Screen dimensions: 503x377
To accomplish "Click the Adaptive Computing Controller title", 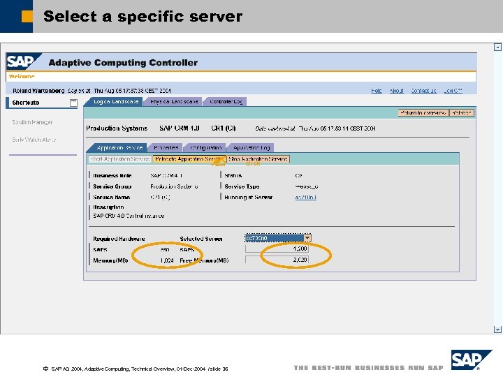I will [x=123, y=63].
